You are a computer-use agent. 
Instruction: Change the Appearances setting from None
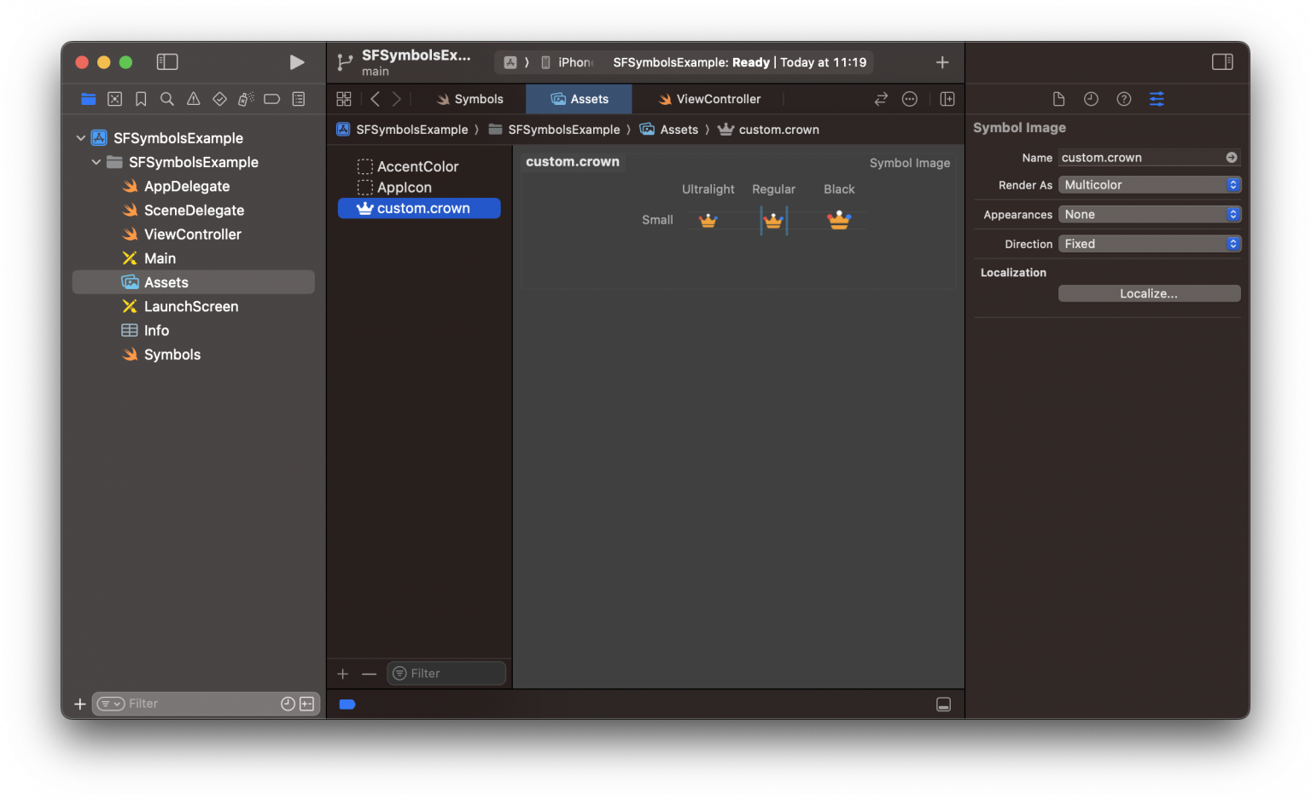click(x=1149, y=214)
